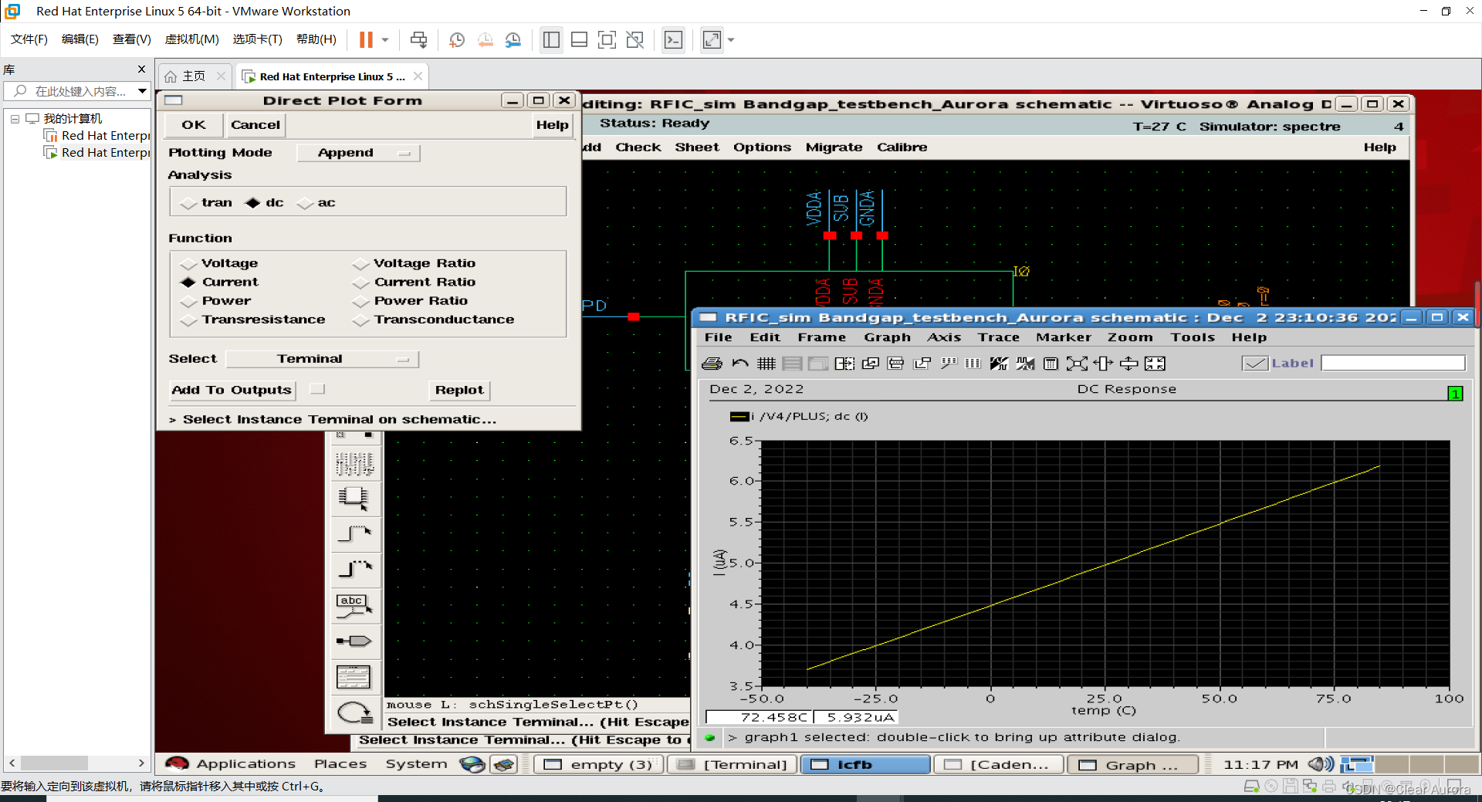This screenshot has width=1482, height=802.
Task: Click the i /V4/PLUS trace legend swatch
Action: click(739, 417)
